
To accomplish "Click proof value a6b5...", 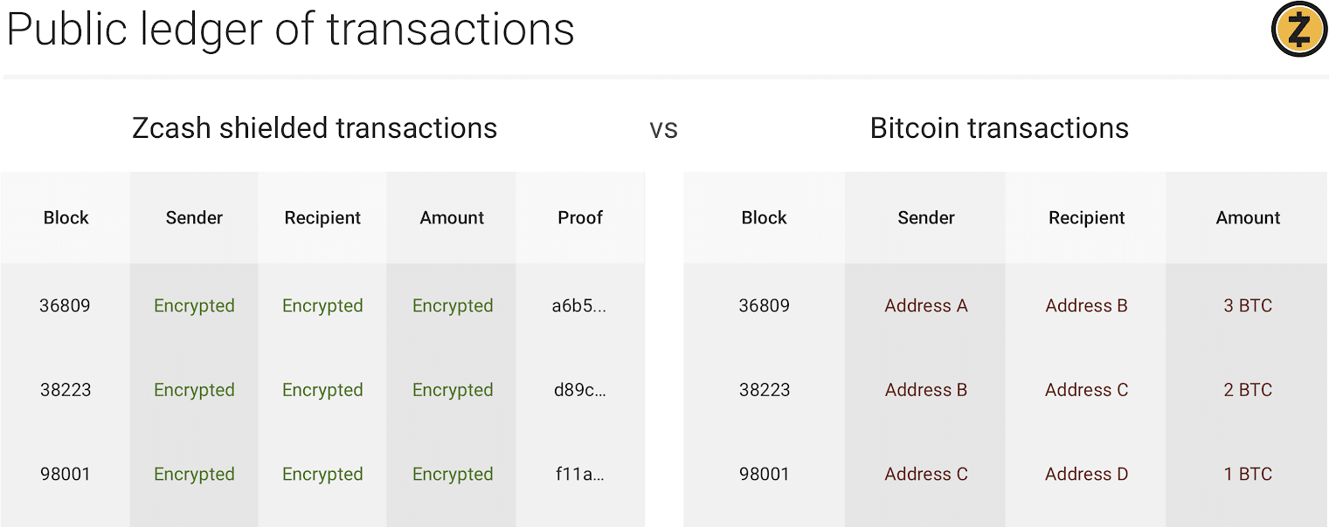I will [x=579, y=306].
